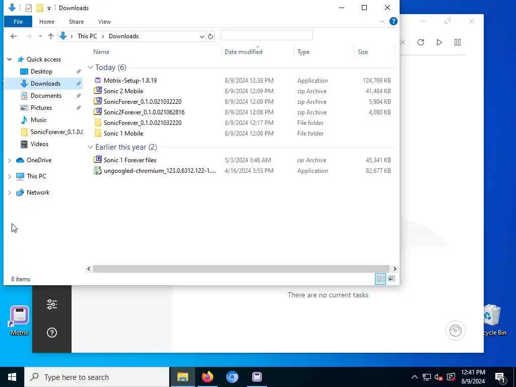Expand OneDrive tree node

[x=10, y=160]
